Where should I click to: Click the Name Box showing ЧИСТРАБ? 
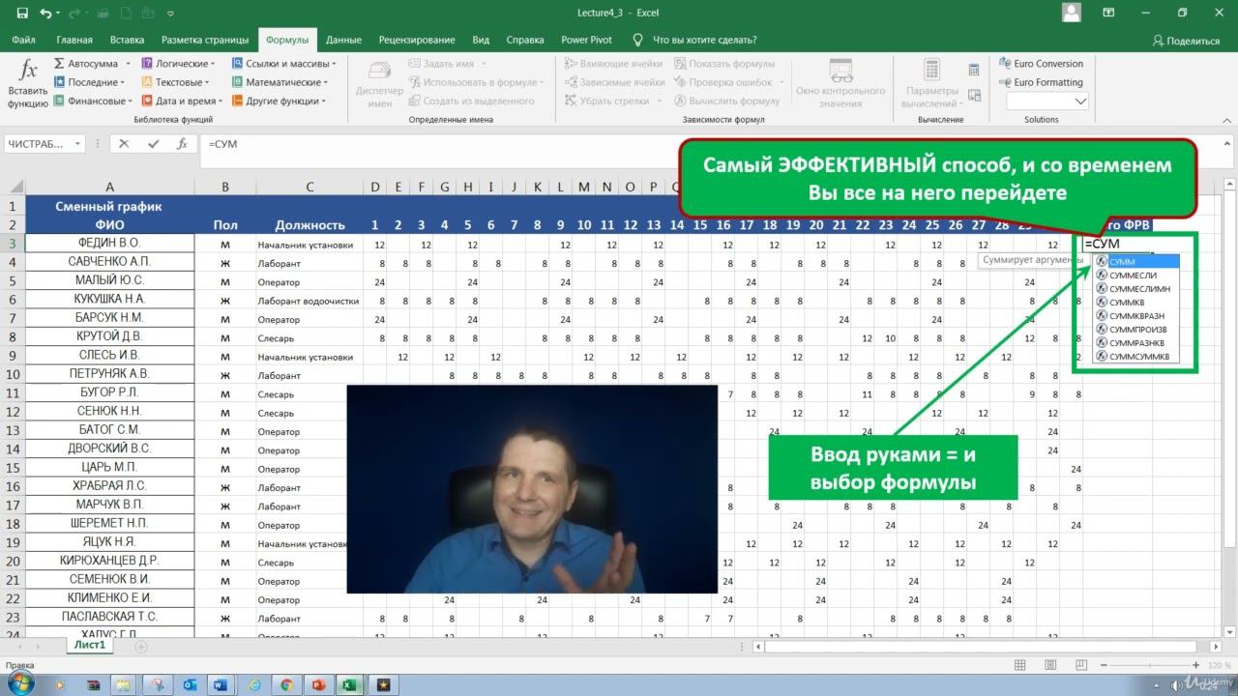[x=44, y=144]
